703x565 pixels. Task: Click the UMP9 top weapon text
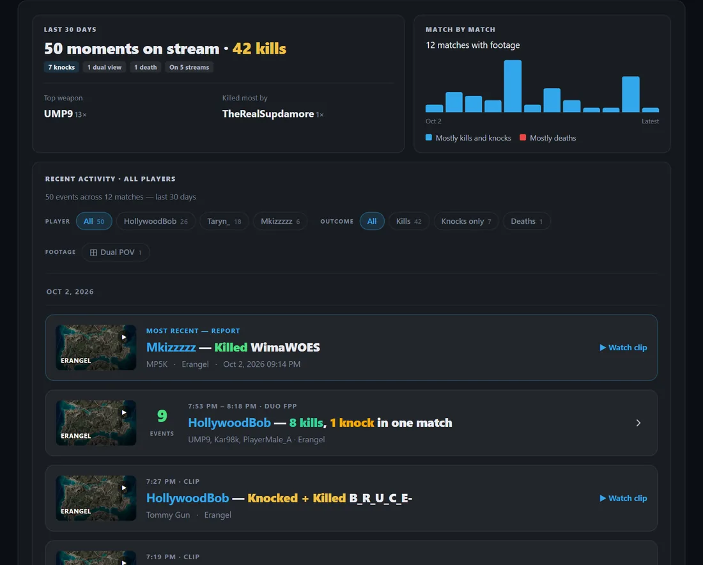[58, 114]
